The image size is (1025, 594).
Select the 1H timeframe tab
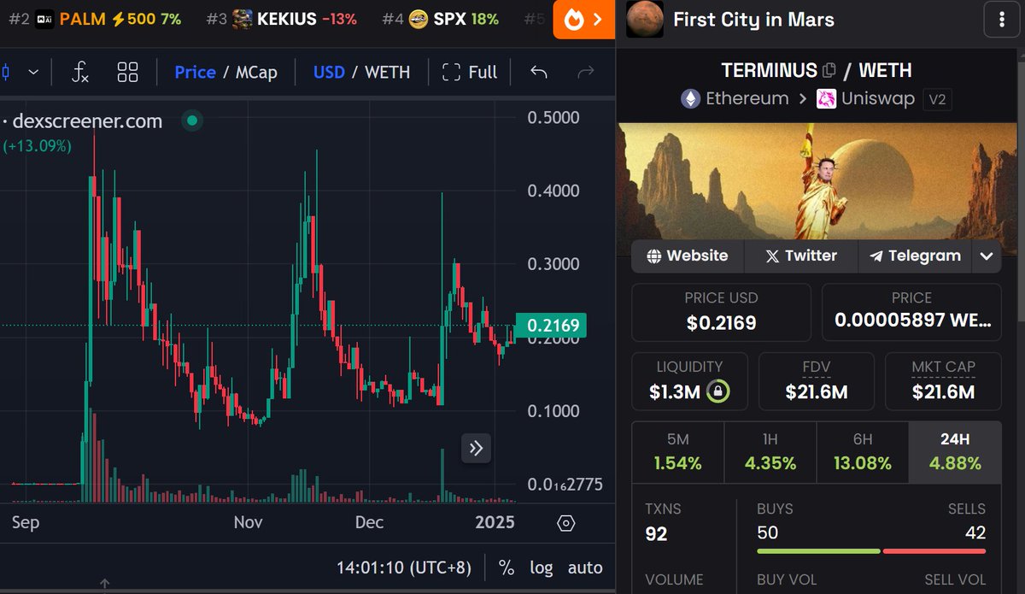pyautogui.click(x=770, y=452)
